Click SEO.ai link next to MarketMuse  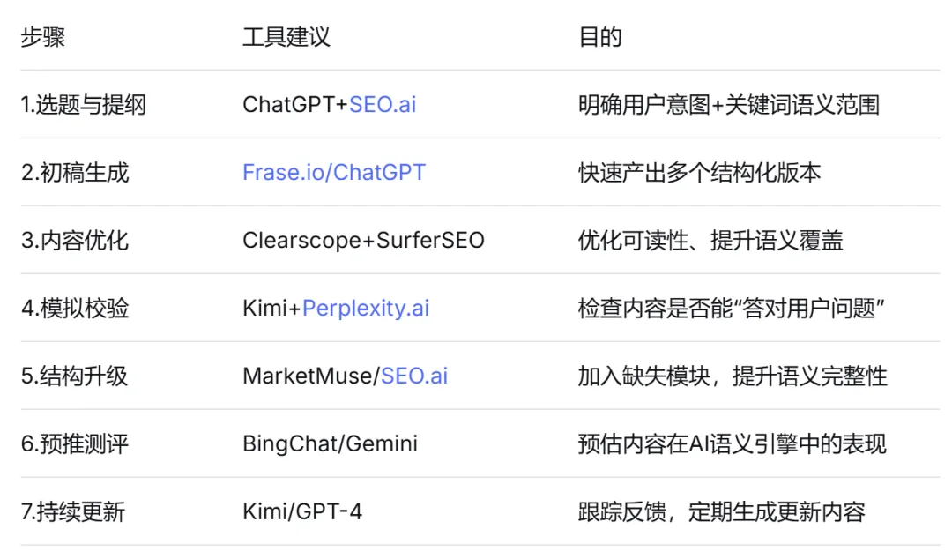click(413, 376)
